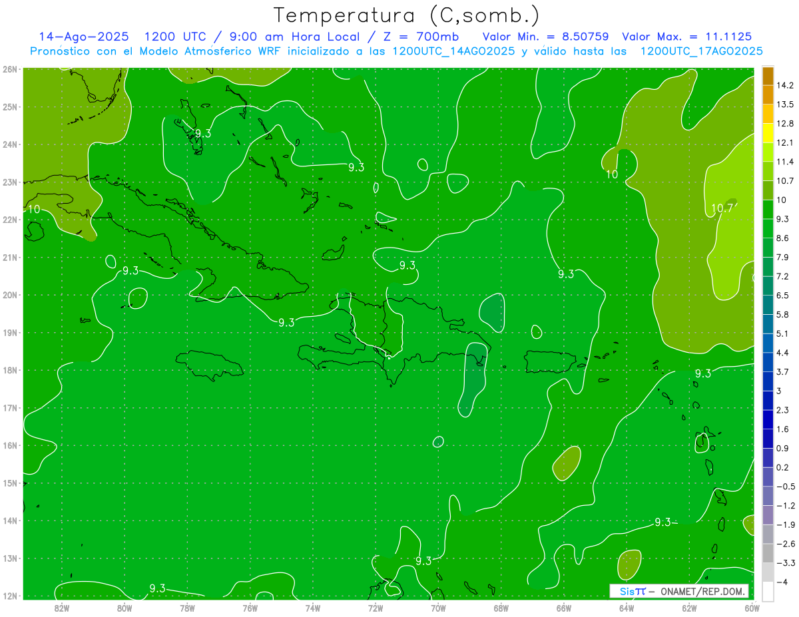Click the '15N' latitude axis label
This screenshot has height=617, width=799.
(x=10, y=483)
